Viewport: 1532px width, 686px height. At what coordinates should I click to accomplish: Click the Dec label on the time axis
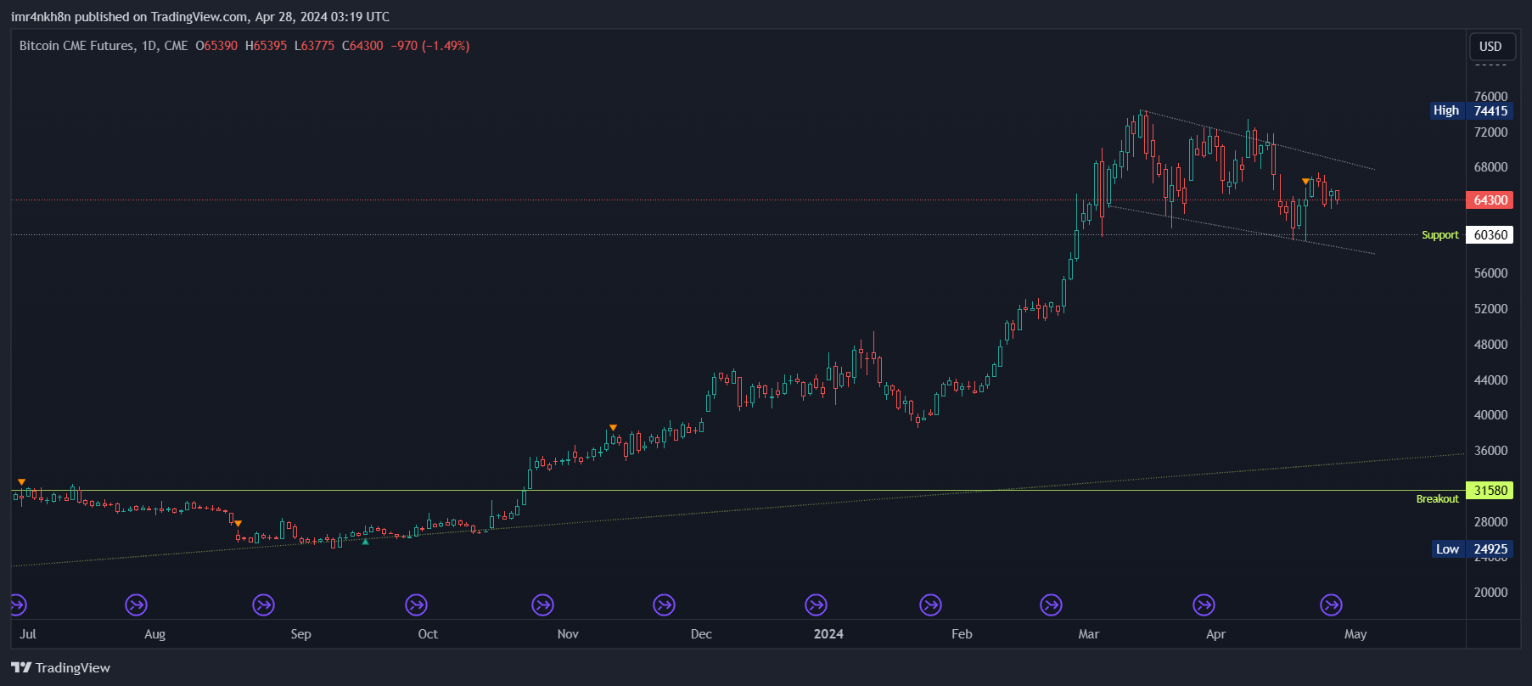click(701, 634)
